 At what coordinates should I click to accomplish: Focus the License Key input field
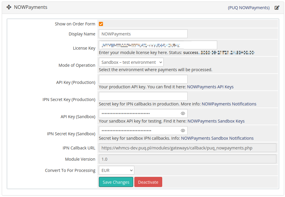(158, 45)
